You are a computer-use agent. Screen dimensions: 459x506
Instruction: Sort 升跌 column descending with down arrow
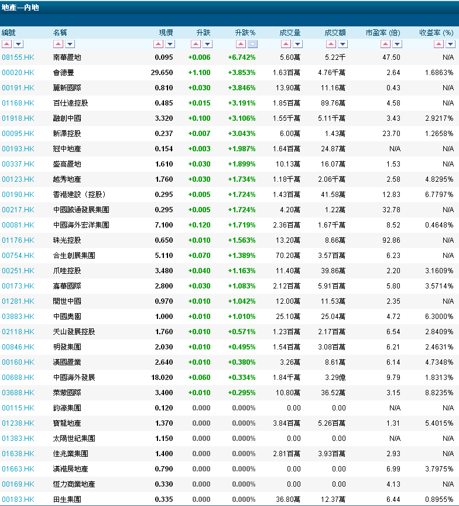coord(208,44)
